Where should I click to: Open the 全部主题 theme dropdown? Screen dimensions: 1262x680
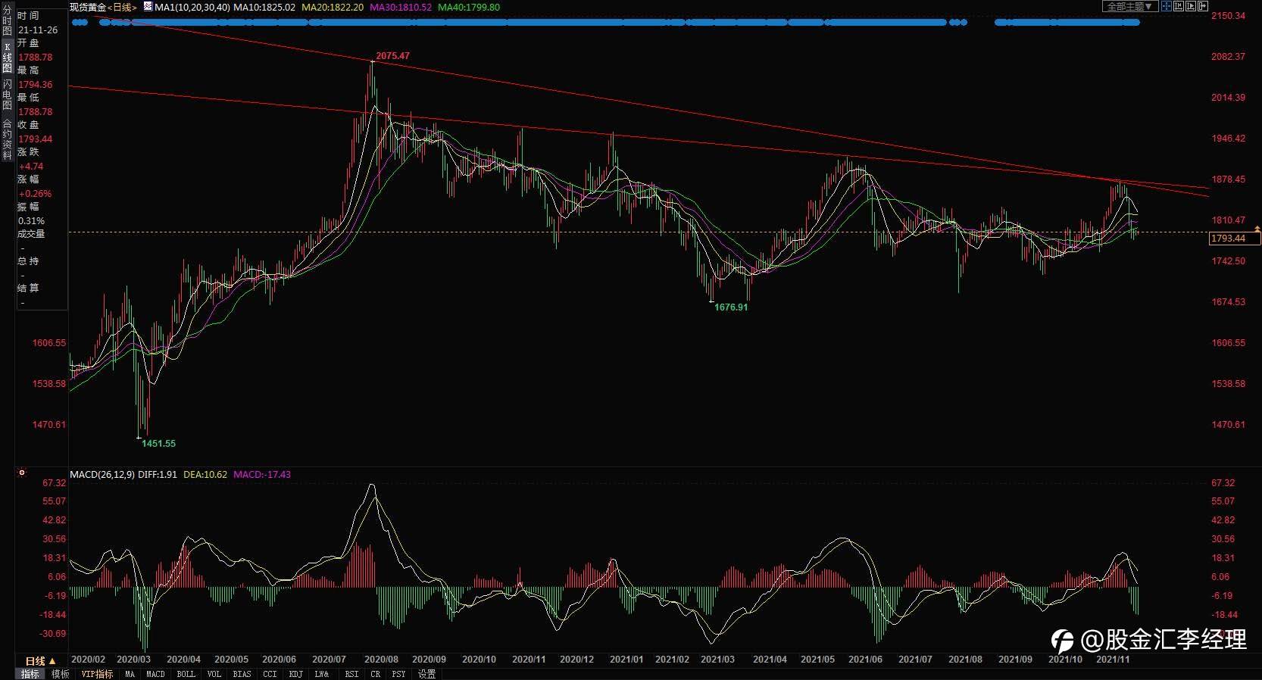coord(1130,6)
